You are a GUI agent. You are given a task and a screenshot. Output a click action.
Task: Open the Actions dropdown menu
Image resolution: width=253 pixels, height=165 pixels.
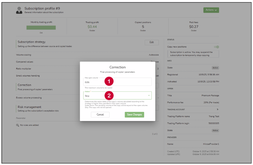pos(211,10)
